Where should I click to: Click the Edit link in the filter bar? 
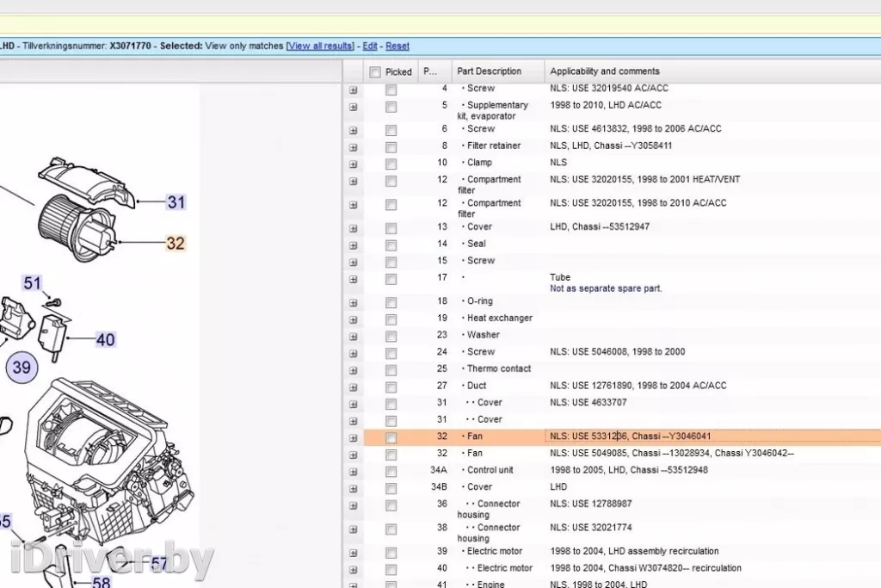370,46
